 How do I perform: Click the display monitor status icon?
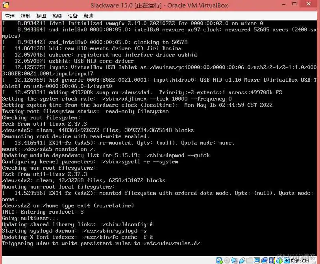(x=256, y=260)
